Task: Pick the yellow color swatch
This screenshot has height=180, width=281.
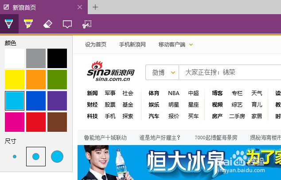Action: click(x=15, y=80)
